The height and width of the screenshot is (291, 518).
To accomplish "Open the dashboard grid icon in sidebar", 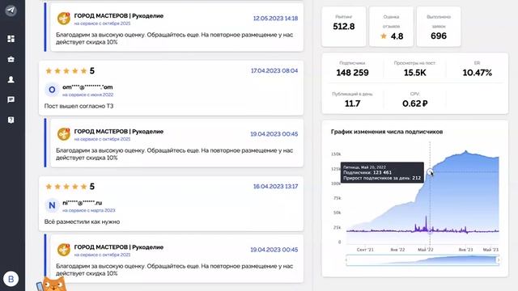I will pos(11,39).
